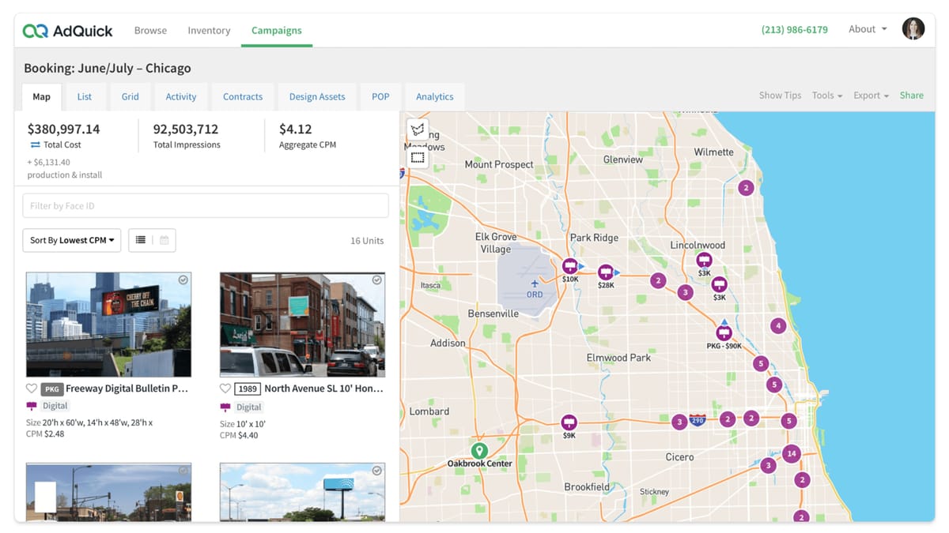This screenshot has height=533, width=949.
Task: Open the photo with the blank white billboard
Action: (x=108, y=492)
